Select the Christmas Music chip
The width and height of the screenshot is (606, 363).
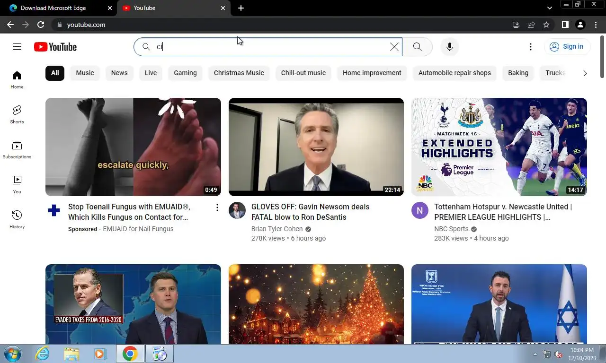coord(239,73)
